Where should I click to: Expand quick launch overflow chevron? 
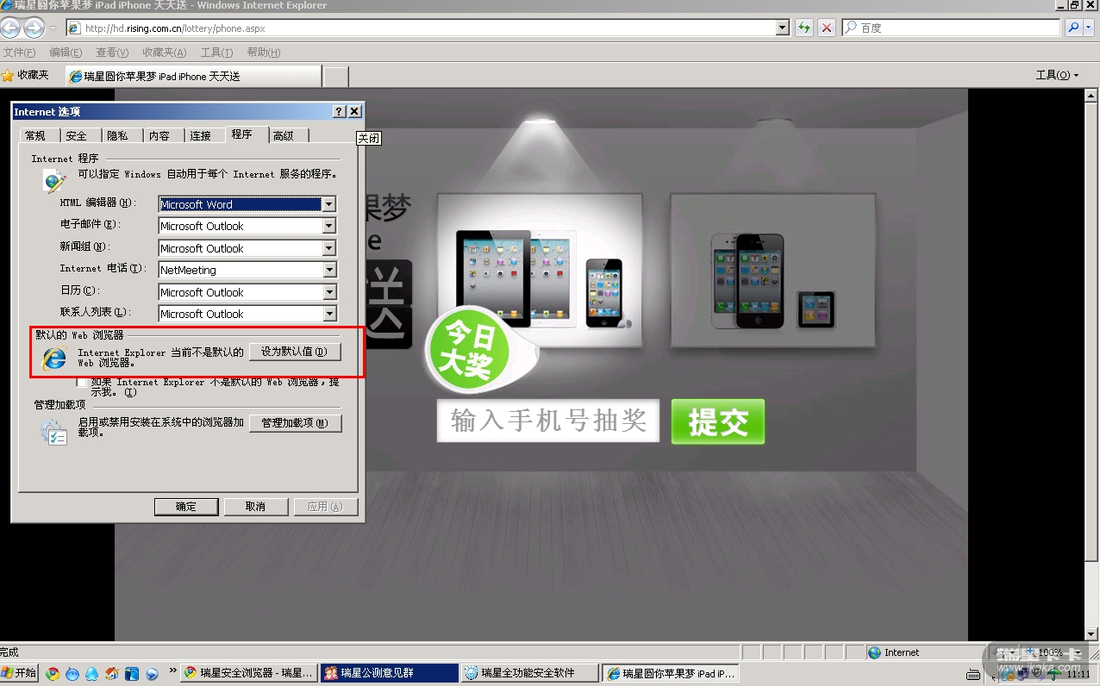(x=172, y=670)
